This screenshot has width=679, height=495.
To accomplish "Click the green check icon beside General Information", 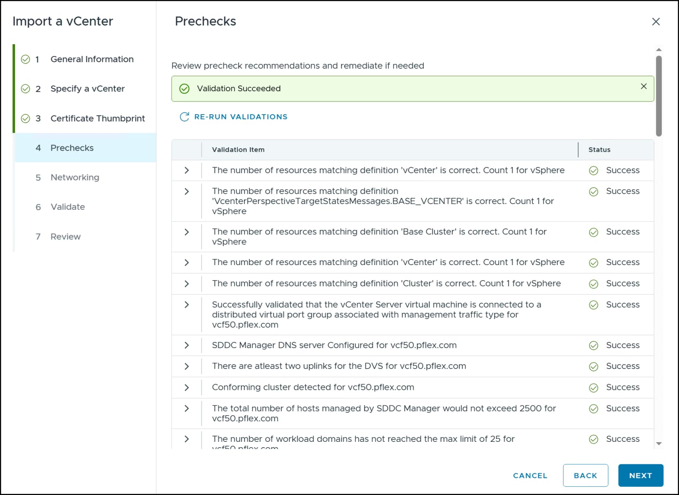I will (25, 59).
